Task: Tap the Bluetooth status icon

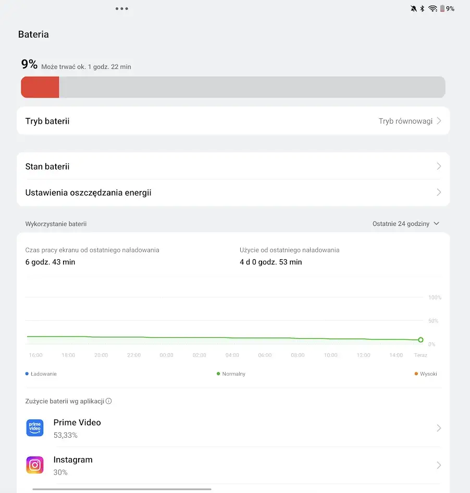Action: pos(423,9)
